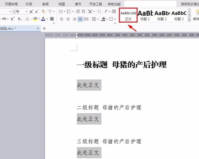
Task: Align paragraph text to the left
Action: [62, 19]
